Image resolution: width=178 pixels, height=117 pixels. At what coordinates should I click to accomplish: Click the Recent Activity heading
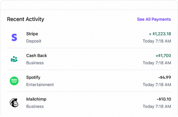coord(26,19)
